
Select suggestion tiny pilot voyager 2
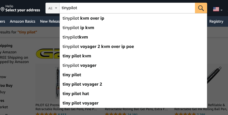point(133,84)
